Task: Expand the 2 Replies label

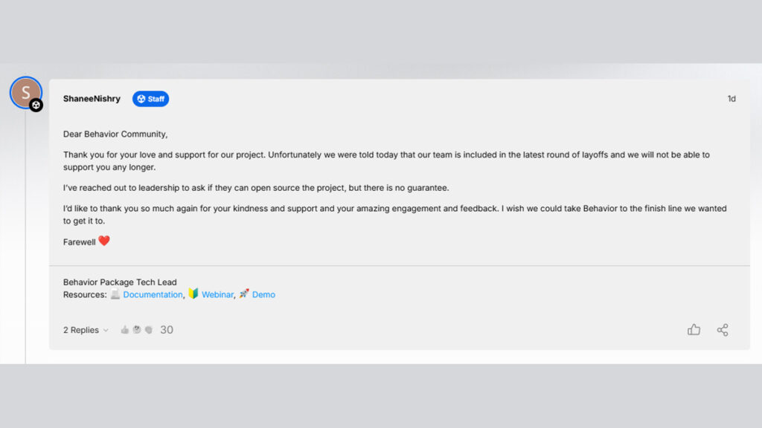Action: click(81, 330)
